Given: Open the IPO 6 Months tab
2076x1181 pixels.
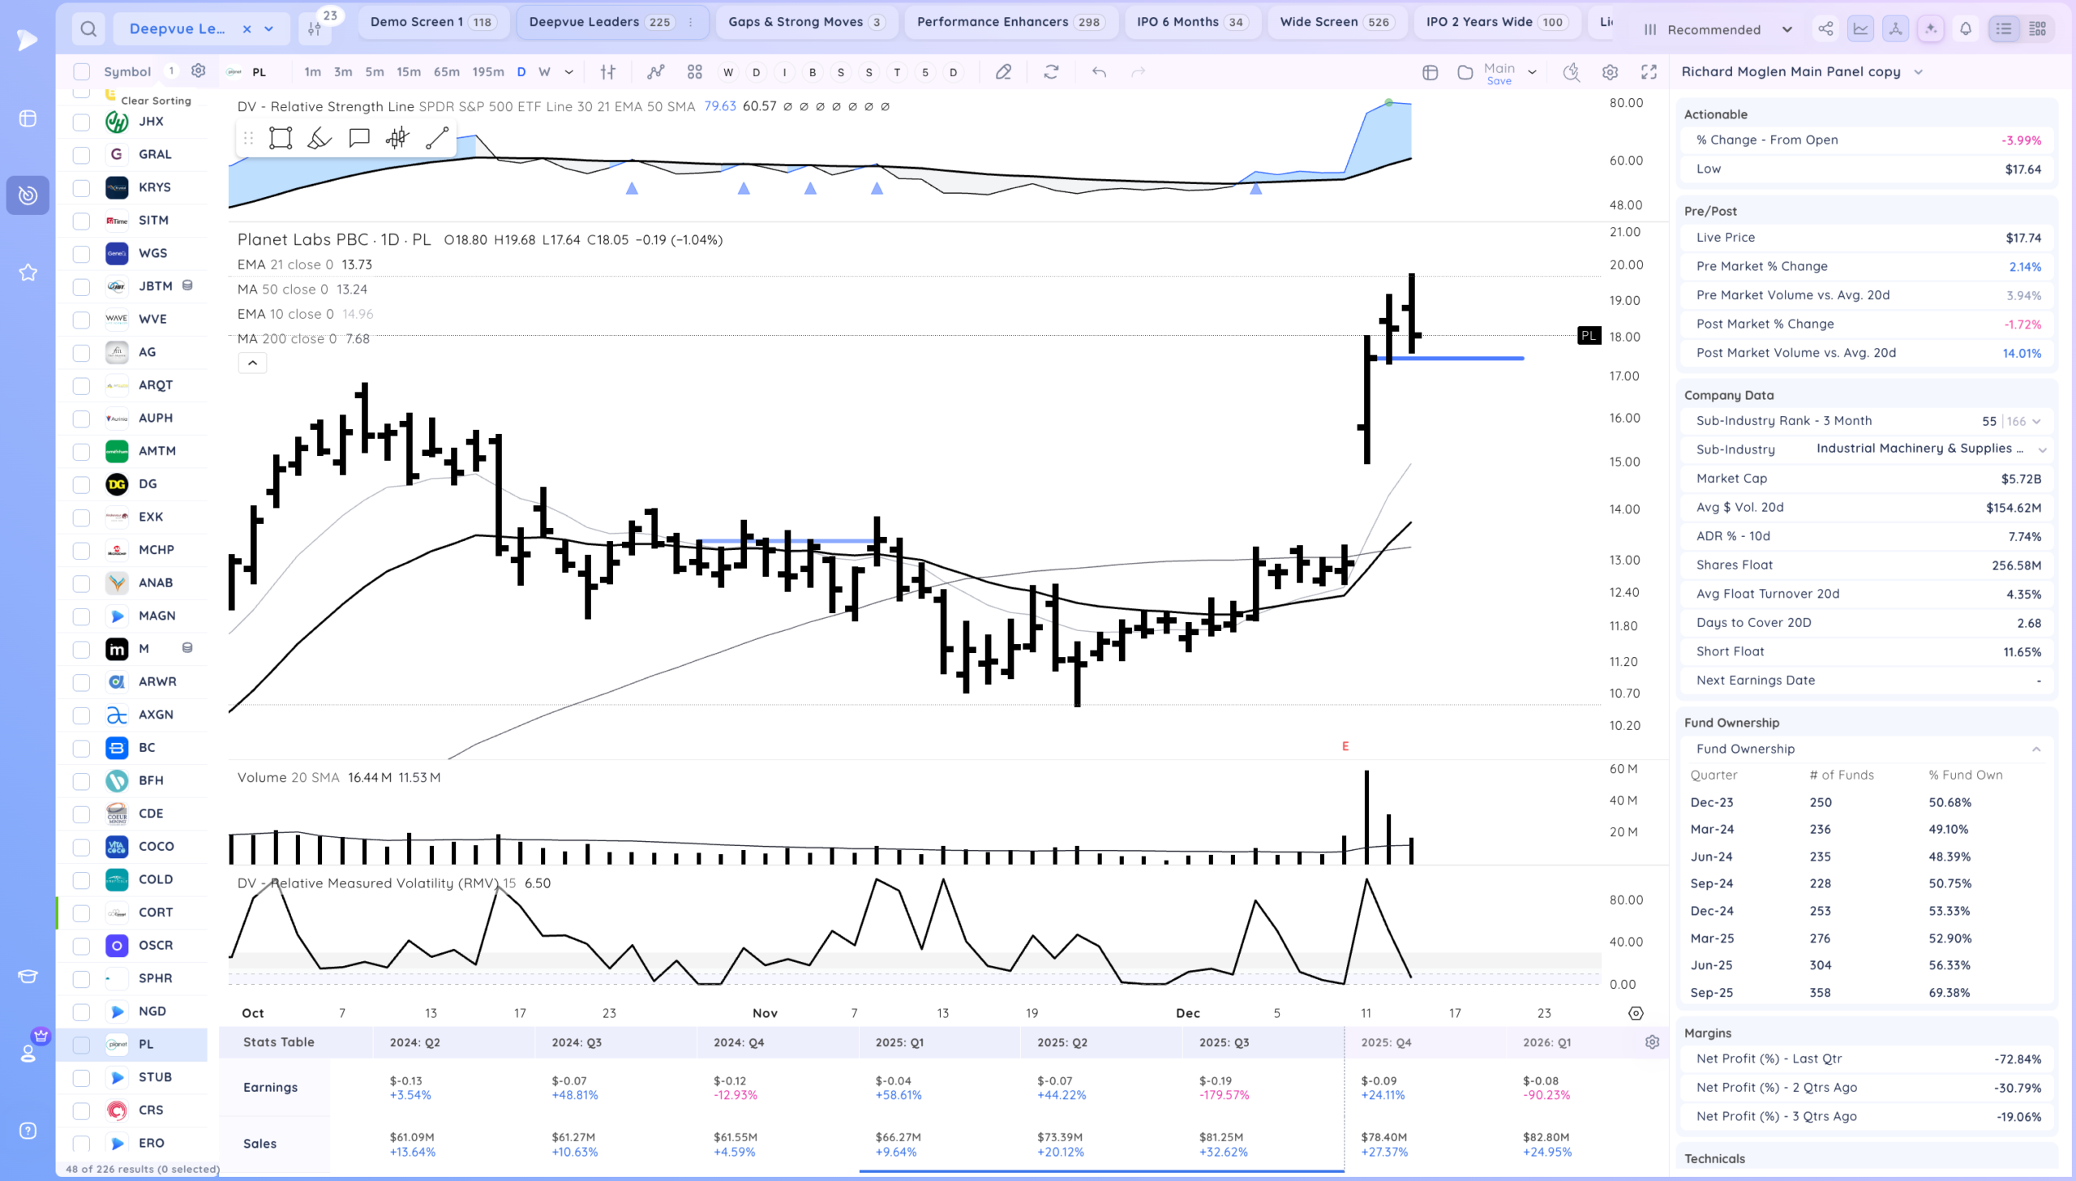Looking at the screenshot, I should point(1190,22).
